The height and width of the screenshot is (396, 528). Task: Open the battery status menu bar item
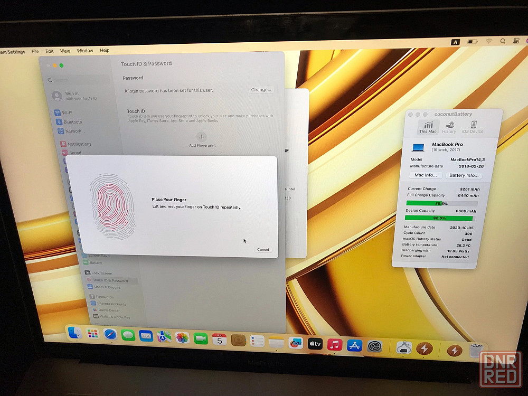tap(473, 41)
